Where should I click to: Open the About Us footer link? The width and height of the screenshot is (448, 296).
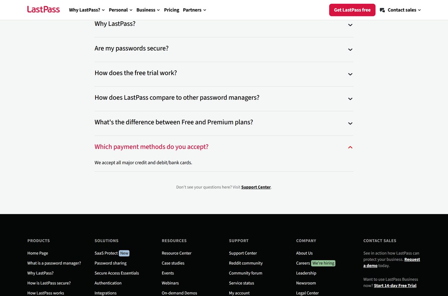(304, 253)
